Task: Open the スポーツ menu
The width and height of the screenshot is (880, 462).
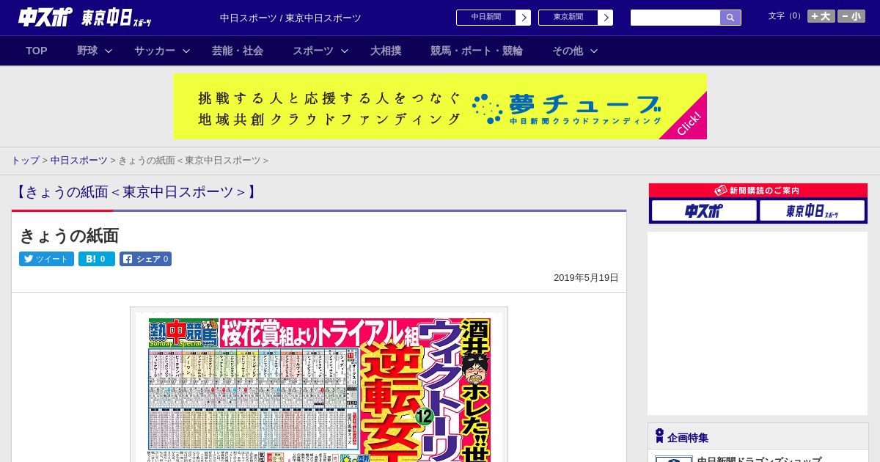Action: click(x=313, y=51)
